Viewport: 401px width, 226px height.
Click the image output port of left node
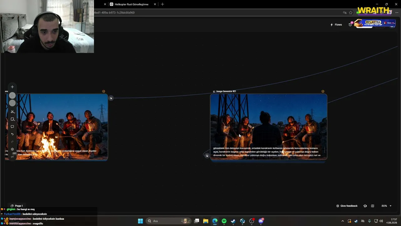111,98
